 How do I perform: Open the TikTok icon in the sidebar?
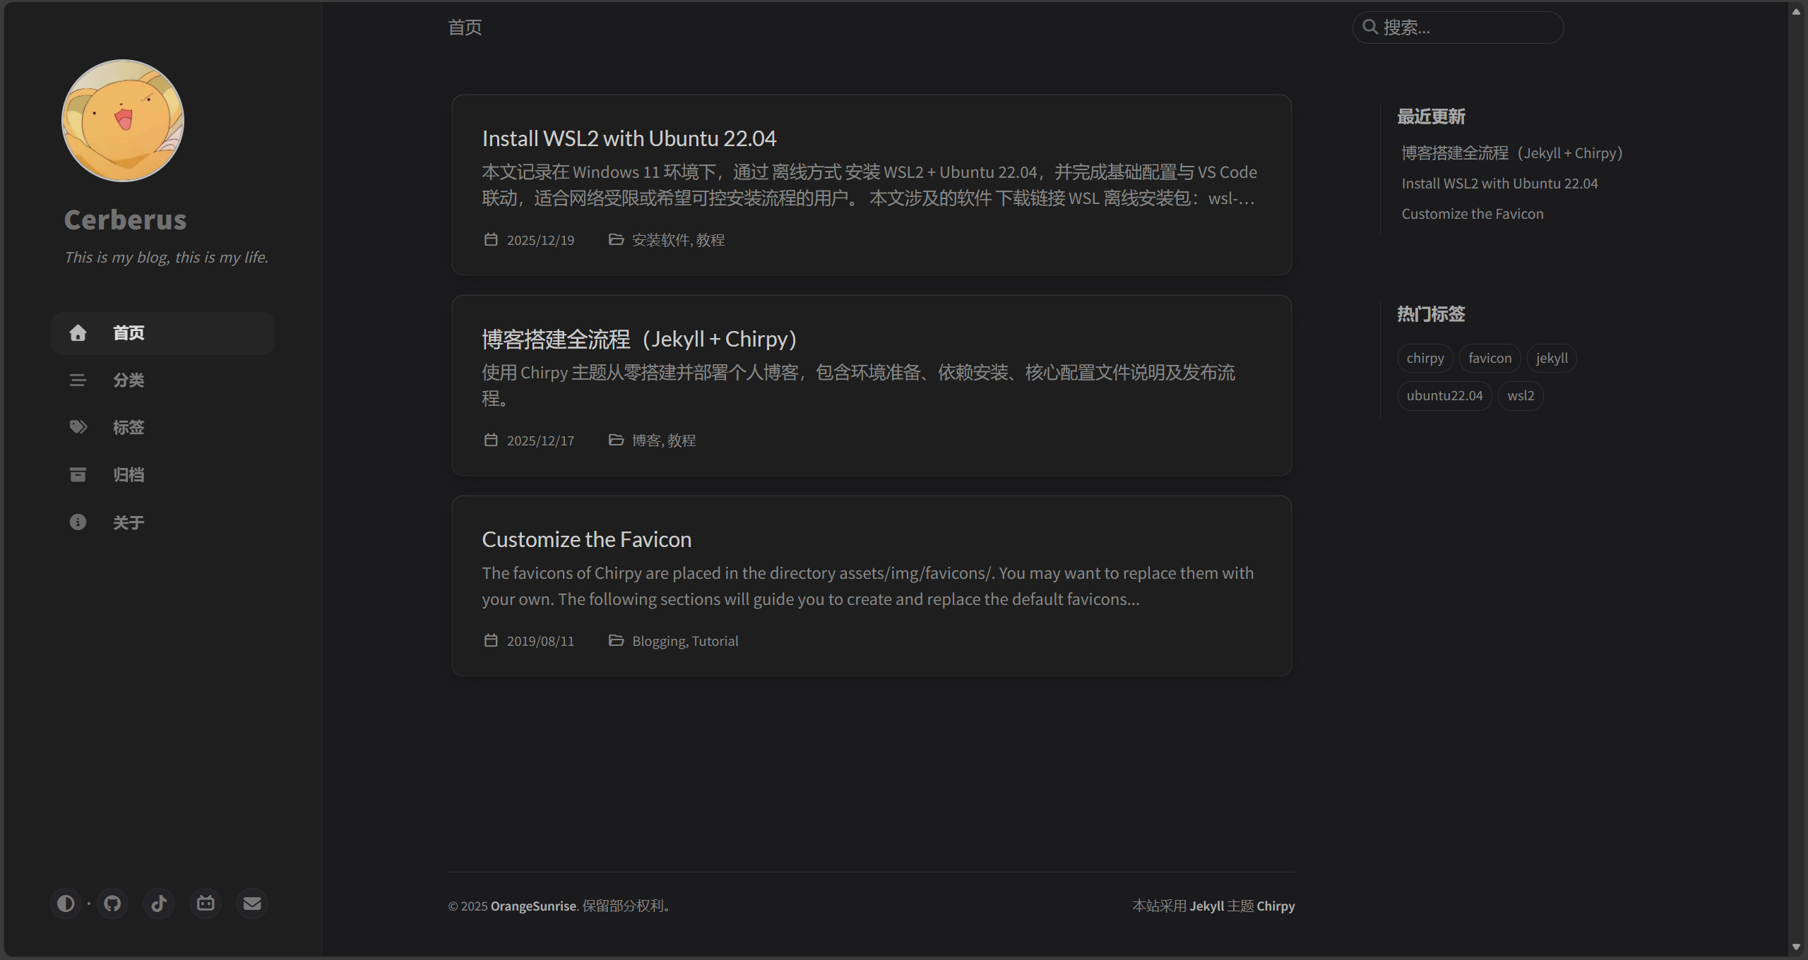tap(159, 904)
